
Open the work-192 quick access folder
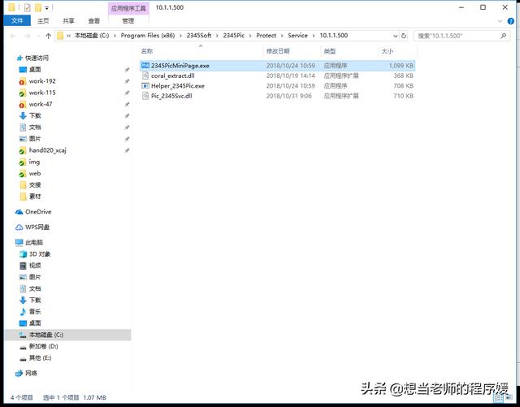42,81
